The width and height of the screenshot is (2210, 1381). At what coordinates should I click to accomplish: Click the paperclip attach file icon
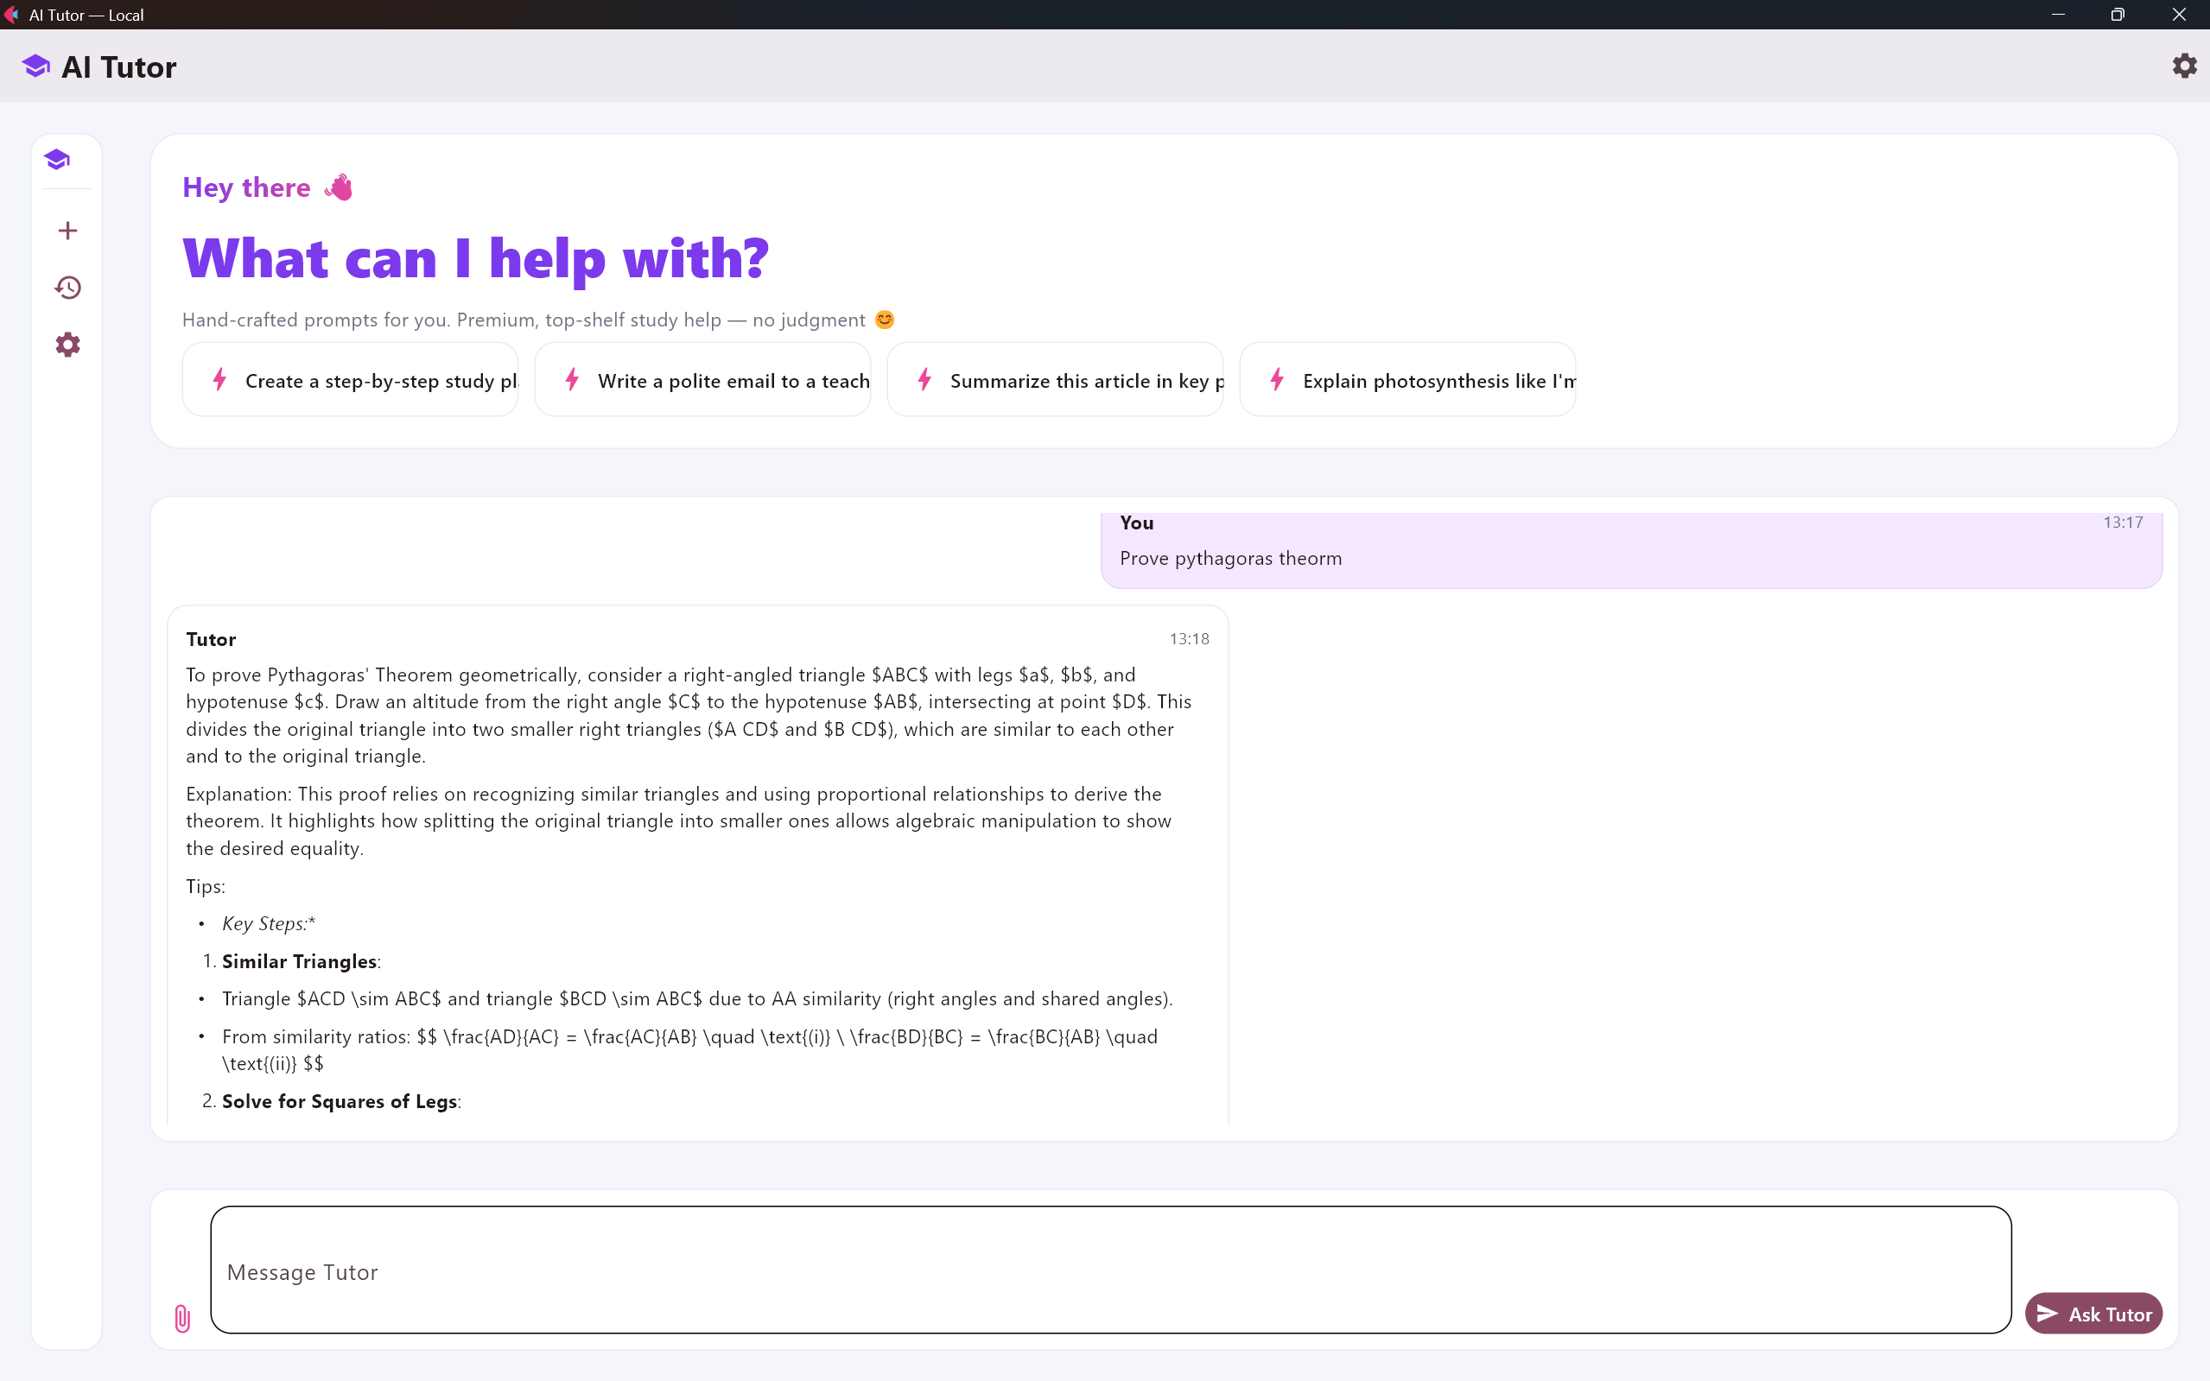[x=181, y=1317]
